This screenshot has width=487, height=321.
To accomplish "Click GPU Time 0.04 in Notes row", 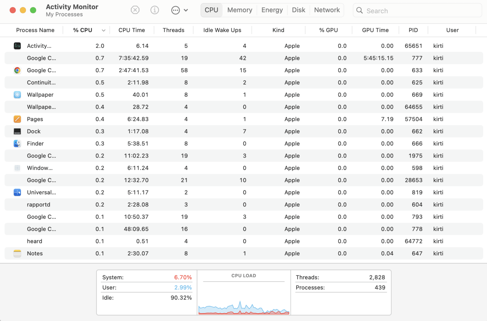I will coord(387,254).
